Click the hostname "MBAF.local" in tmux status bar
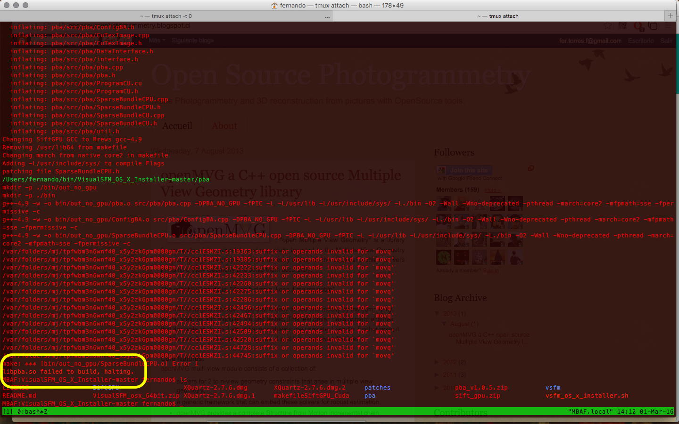Image resolution: width=679 pixels, height=424 pixels. point(590,412)
